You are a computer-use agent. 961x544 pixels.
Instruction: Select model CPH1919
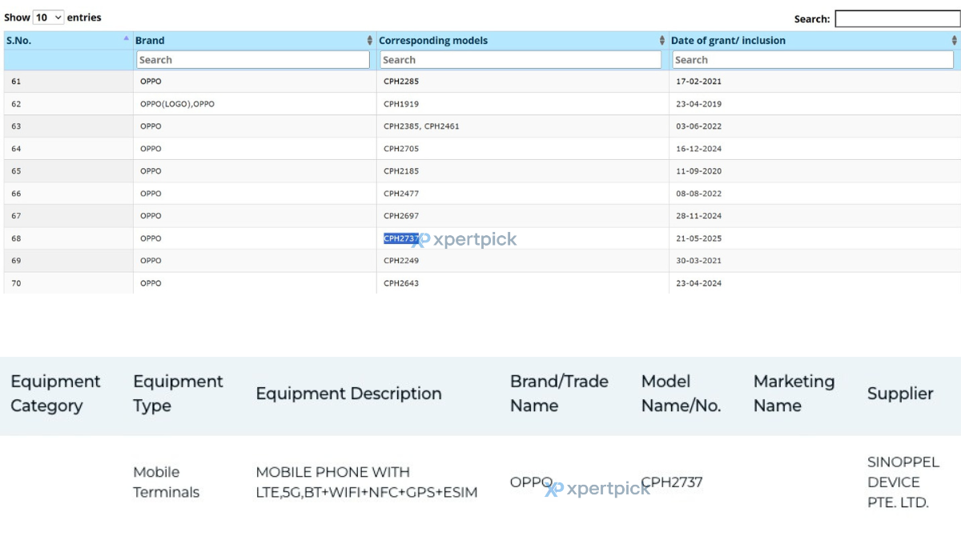[x=401, y=104]
